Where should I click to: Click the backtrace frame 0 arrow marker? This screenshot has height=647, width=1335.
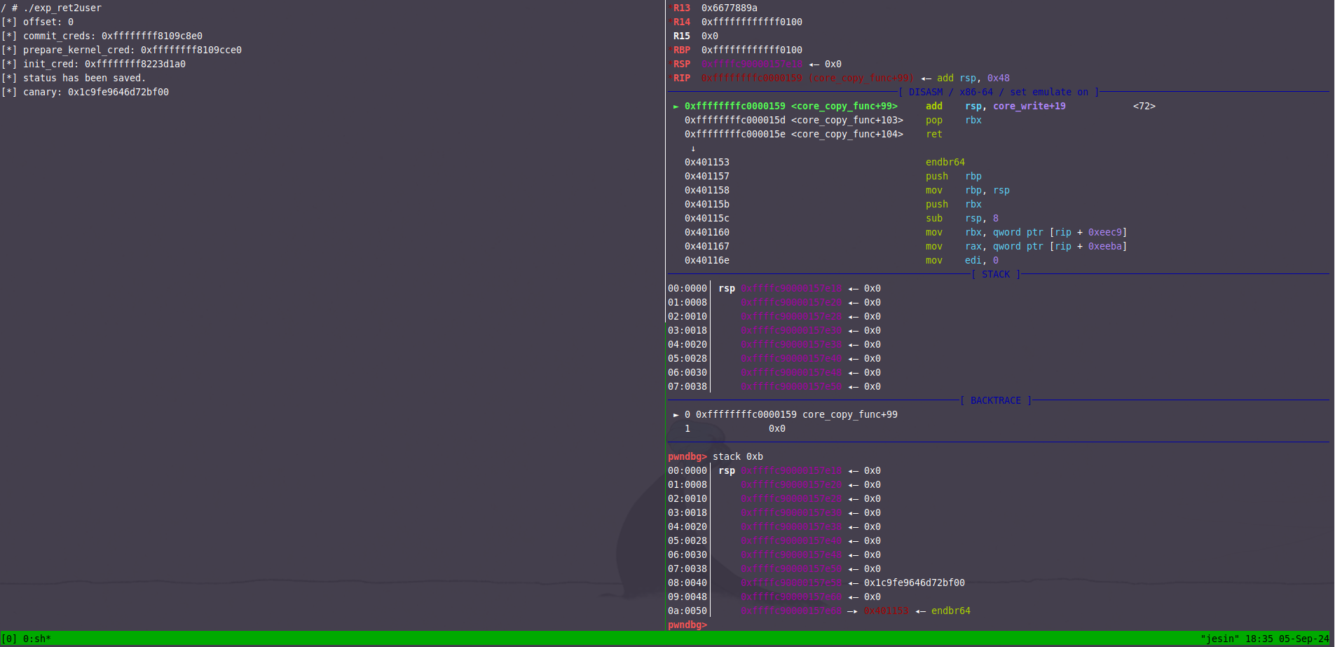(676, 415)
